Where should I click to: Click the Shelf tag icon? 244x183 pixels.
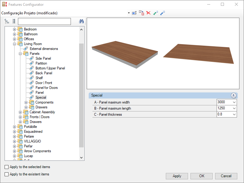click(32, 78)
